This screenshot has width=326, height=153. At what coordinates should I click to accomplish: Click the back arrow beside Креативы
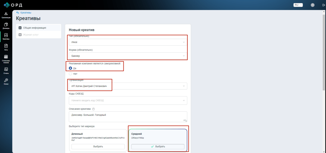click(18, 13)
